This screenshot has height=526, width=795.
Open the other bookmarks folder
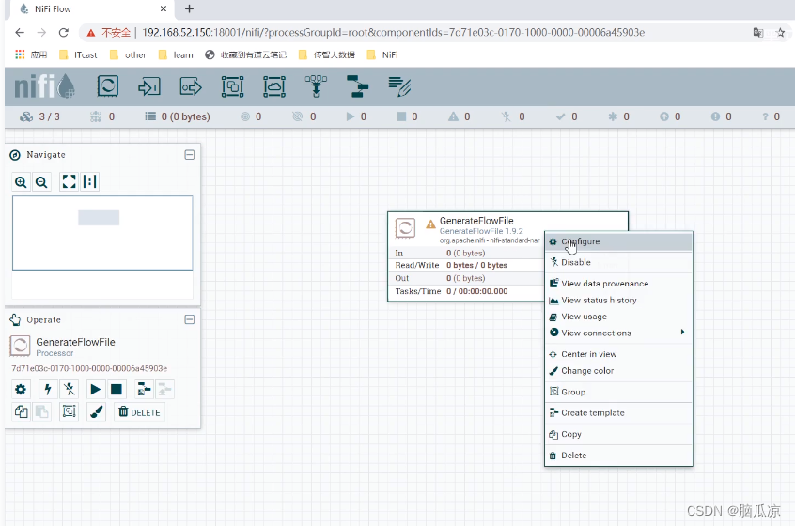pyautogui.click(x=129, y=54)
